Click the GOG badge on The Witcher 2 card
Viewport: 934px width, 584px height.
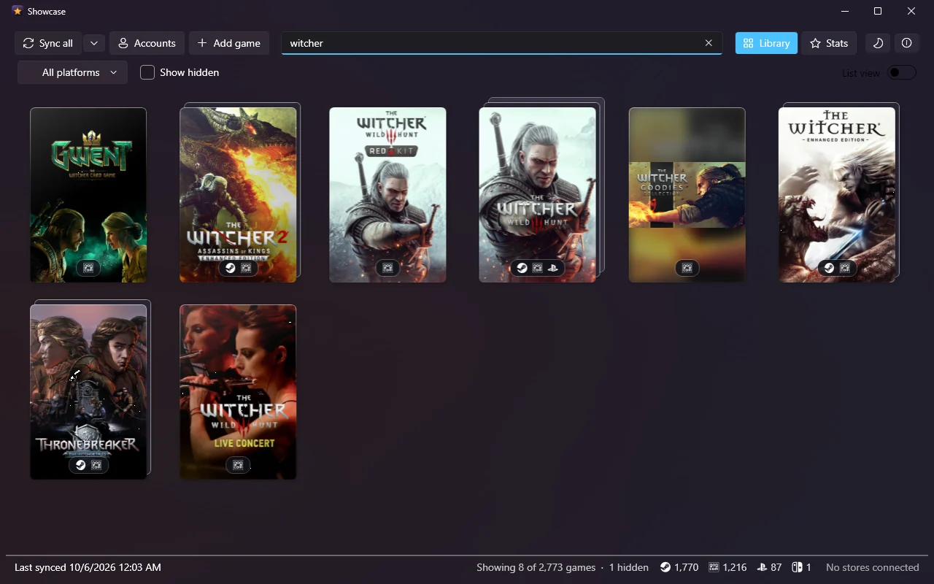tap(246, 268)
